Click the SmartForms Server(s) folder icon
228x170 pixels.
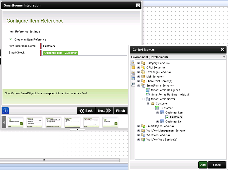point(143,86)
